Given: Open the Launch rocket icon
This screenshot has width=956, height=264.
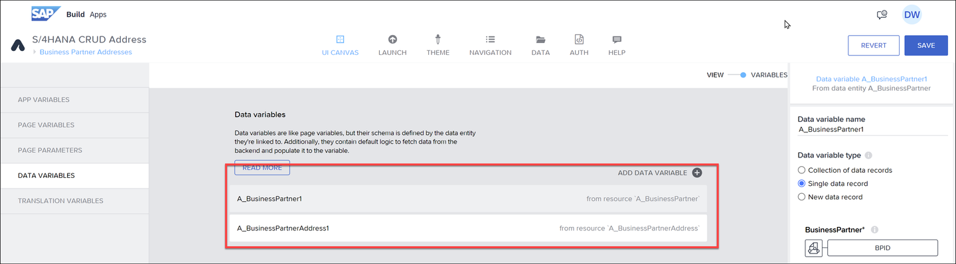Looking at the screenshot, I should coord(392,39).
